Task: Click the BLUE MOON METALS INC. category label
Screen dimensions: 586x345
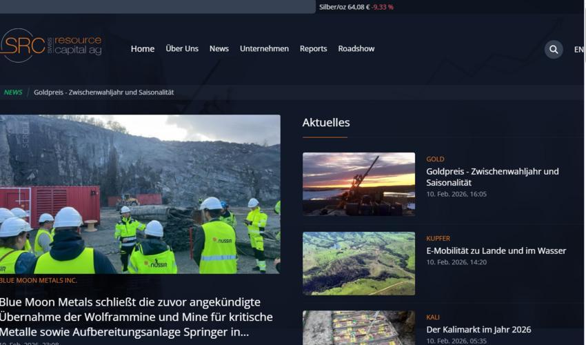Action: pyautogui.click(x=38, y=280)
